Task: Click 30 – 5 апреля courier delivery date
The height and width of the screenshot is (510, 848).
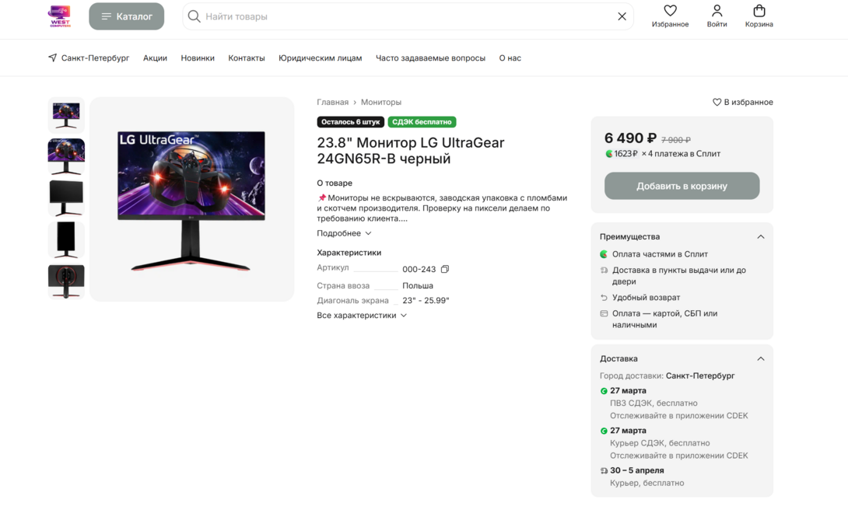Action: coord(636,470)
